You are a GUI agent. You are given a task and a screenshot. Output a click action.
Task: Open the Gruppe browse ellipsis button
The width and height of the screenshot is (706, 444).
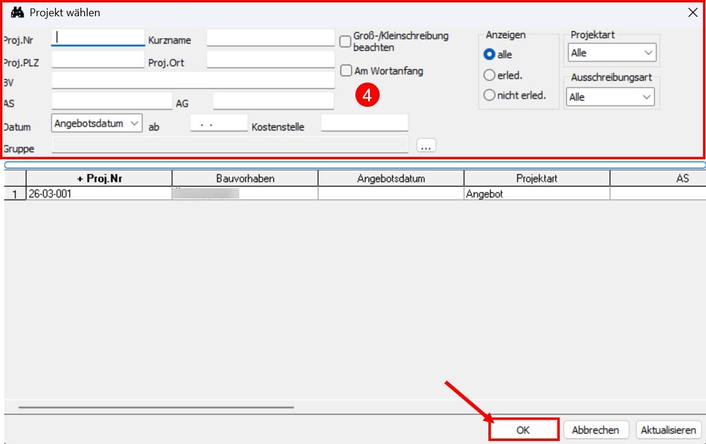[426, 145]
